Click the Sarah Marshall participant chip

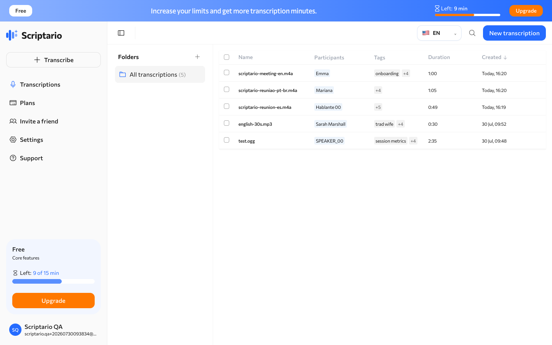coord(331,124)
